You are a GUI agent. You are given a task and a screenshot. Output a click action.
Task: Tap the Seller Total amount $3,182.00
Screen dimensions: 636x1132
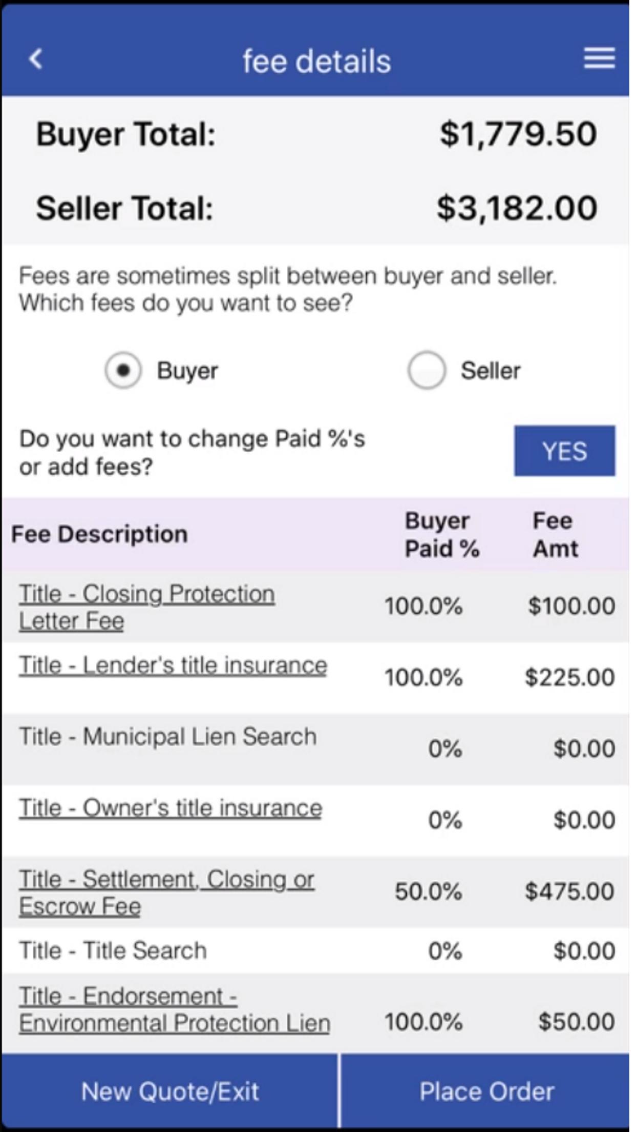click(x=517, y=208)
